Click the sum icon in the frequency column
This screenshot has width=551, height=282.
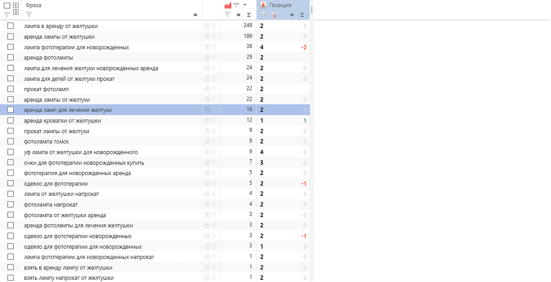(x=249, y=15)
